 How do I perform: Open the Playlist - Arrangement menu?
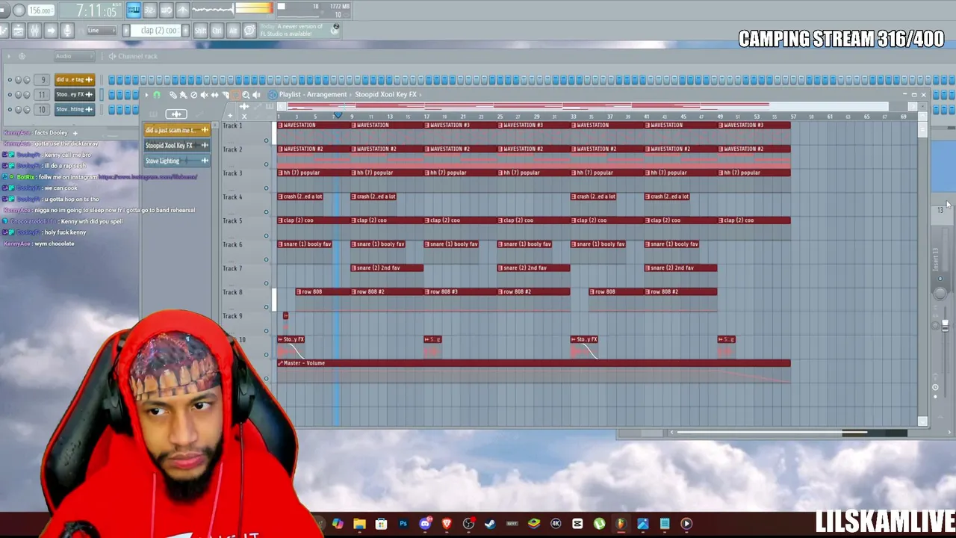click(x=312, y=95)
